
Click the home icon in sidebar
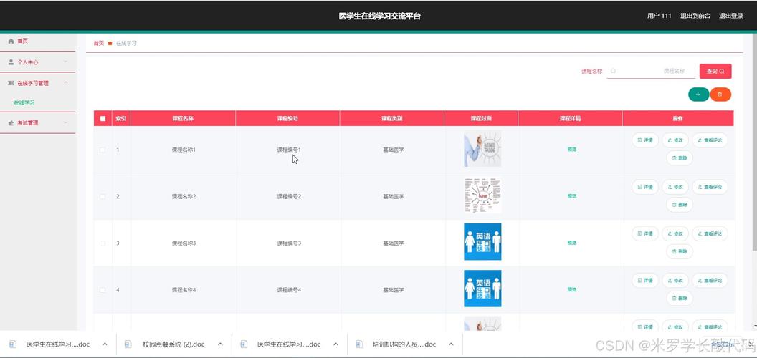[x=11, y=42]
